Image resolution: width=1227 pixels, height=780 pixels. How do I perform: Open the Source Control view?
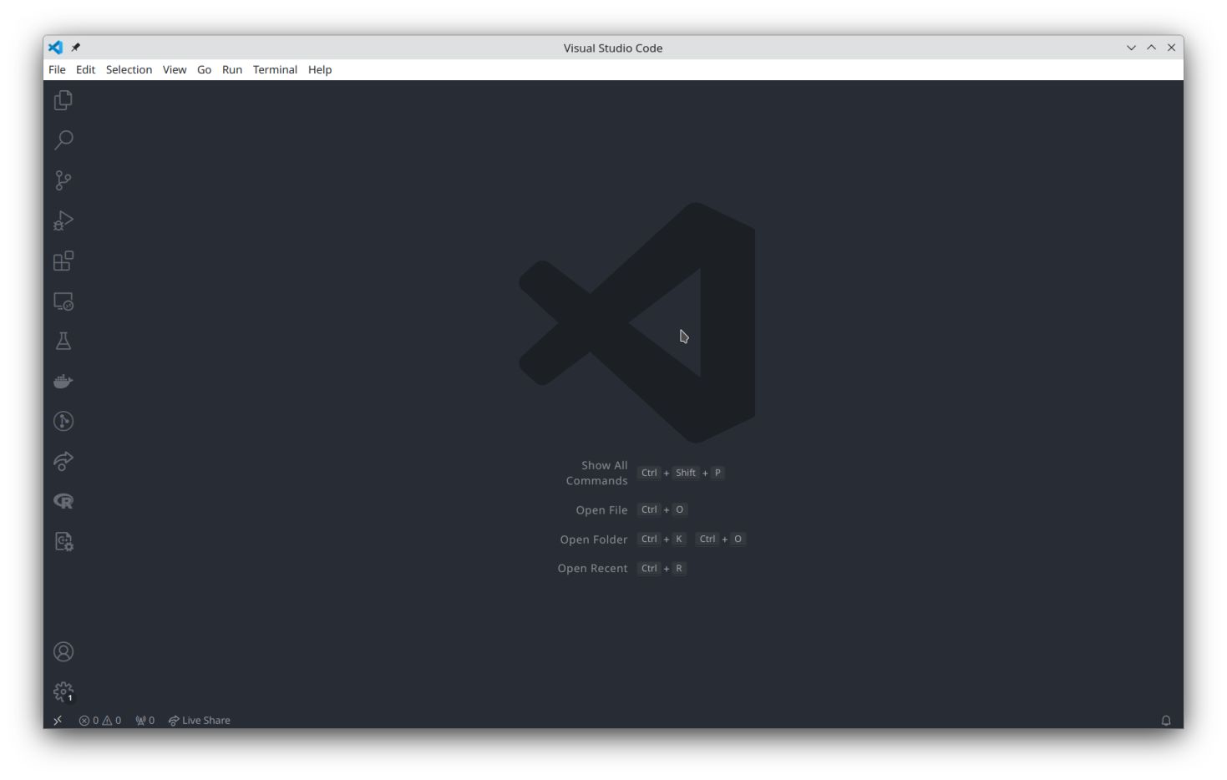(x=63, y=180)
